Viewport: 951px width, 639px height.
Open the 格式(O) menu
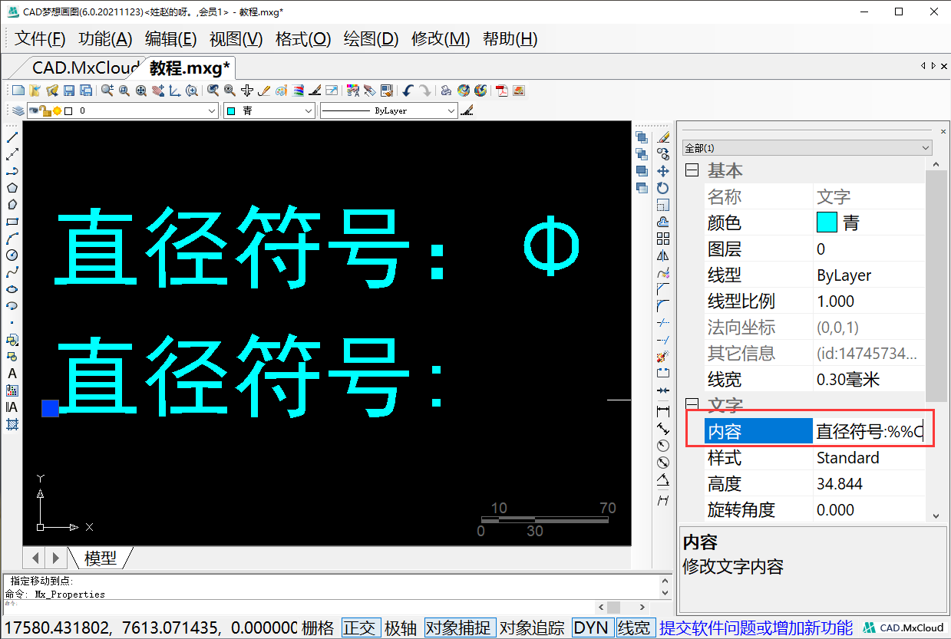point(303,39)
